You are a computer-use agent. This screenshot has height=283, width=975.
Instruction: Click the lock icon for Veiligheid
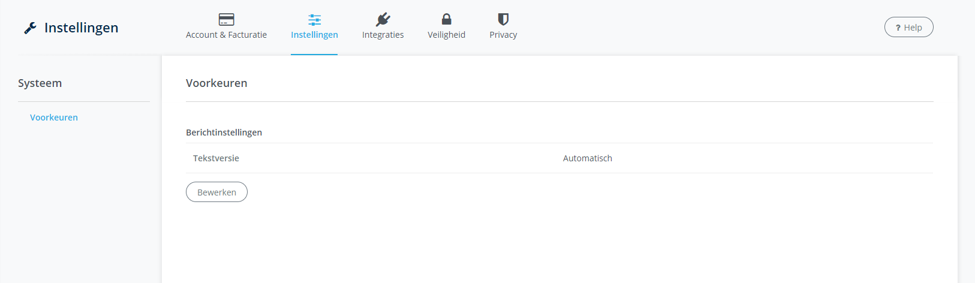pyautogui.click(x=446, y=19)
